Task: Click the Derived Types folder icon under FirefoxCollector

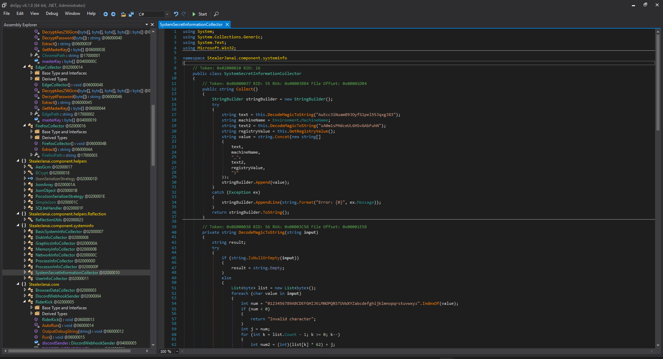Action: pos(37,138)
